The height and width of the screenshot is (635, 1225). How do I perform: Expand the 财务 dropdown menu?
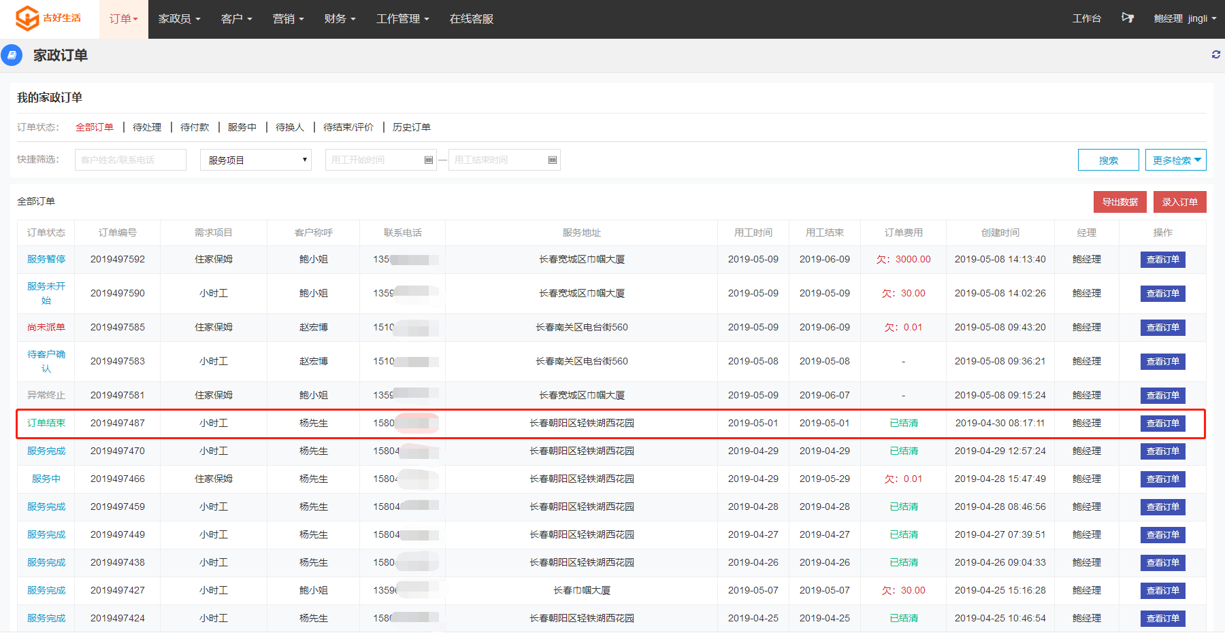pyautogui.click(x=340, y=19)
